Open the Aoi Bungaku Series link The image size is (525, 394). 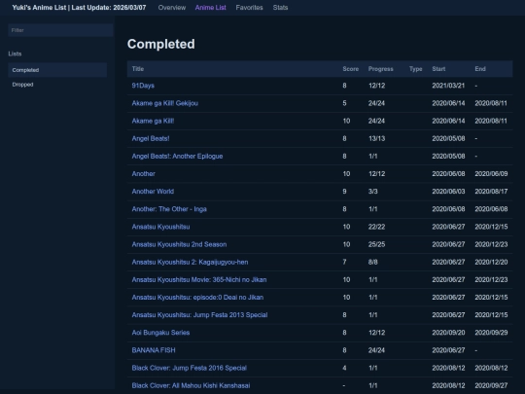(160, 333)
